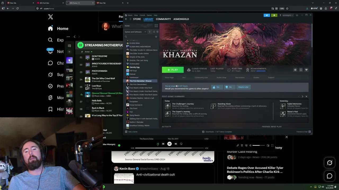The height and width of the screenshot is (190, 339).
Task: Switch to Steam COMMUNITY tab
Action: click(x=163, y=19)
